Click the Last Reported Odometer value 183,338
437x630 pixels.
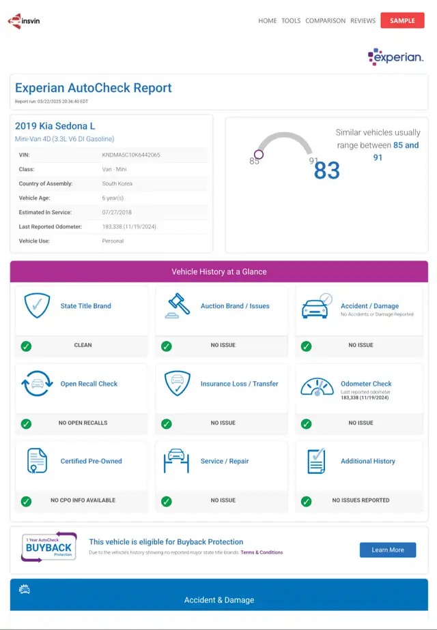(x=129, y=226)
